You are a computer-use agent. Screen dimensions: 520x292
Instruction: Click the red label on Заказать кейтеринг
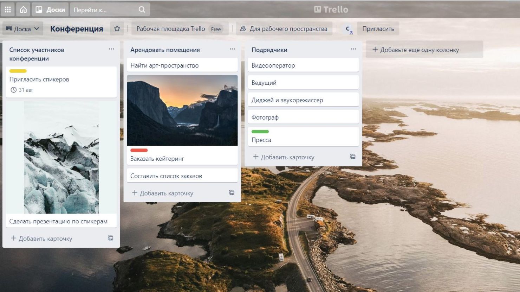(x=139, y=150)
